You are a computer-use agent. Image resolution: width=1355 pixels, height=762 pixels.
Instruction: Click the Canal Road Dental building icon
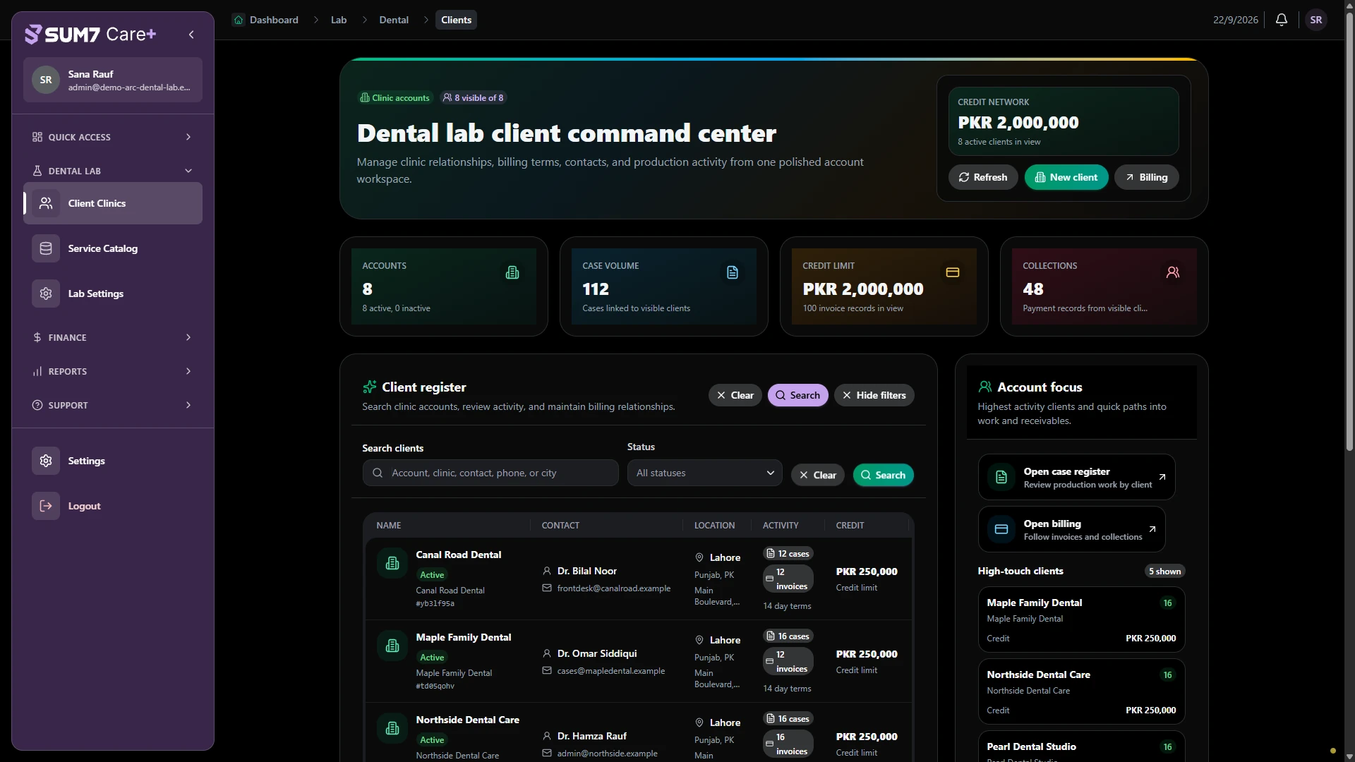[392, 563]
